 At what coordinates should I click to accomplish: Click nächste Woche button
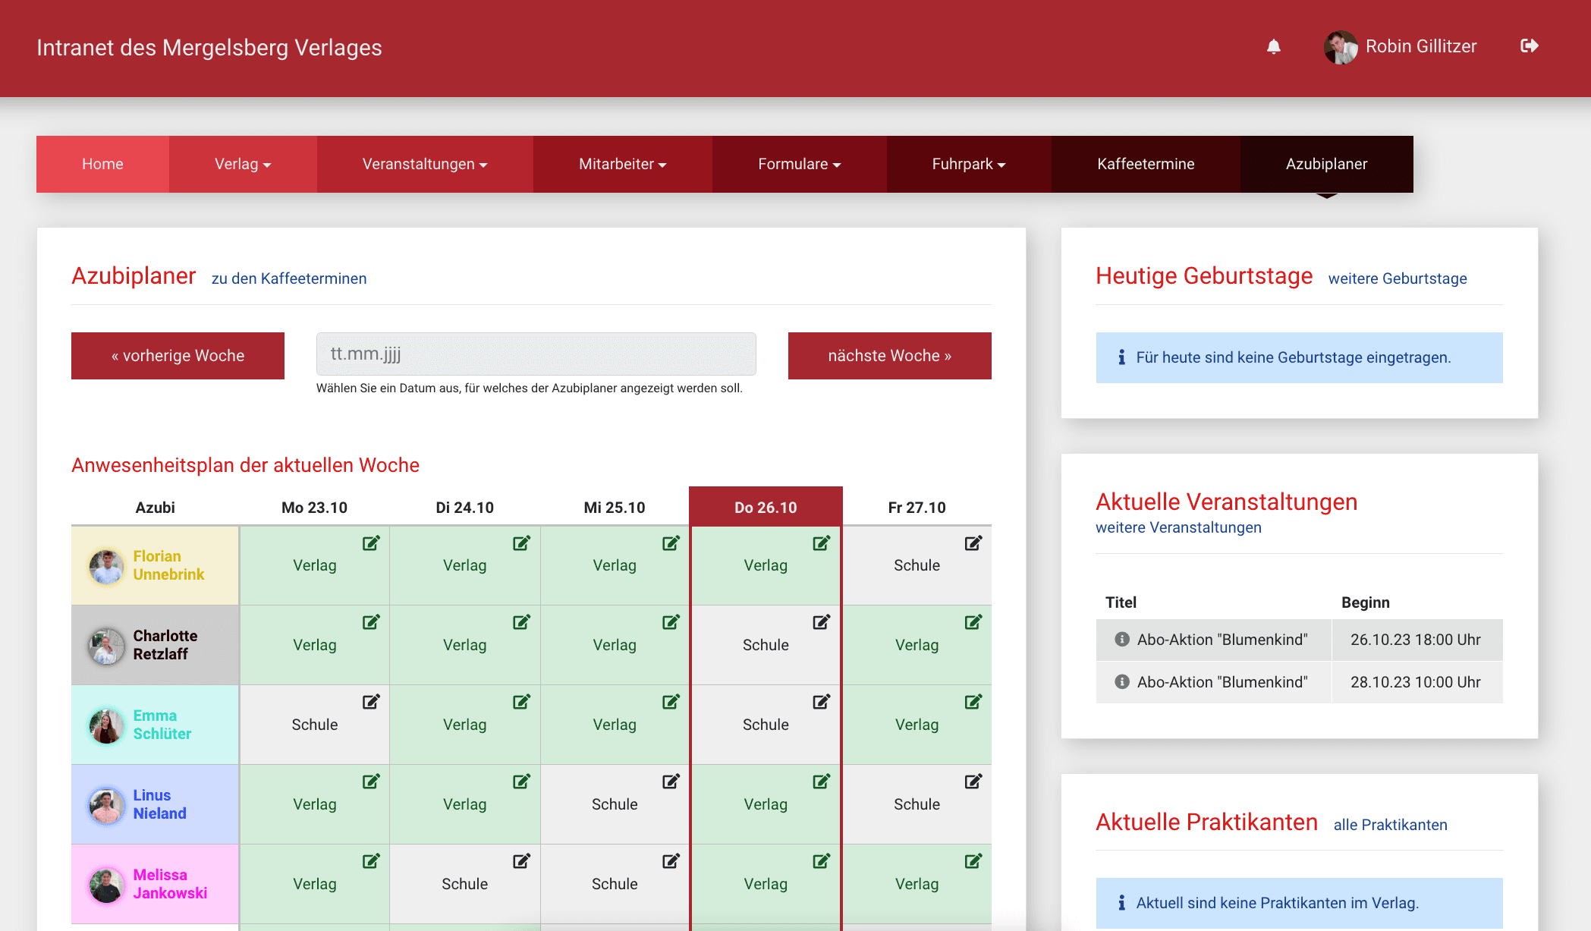[x=889, y=355]
